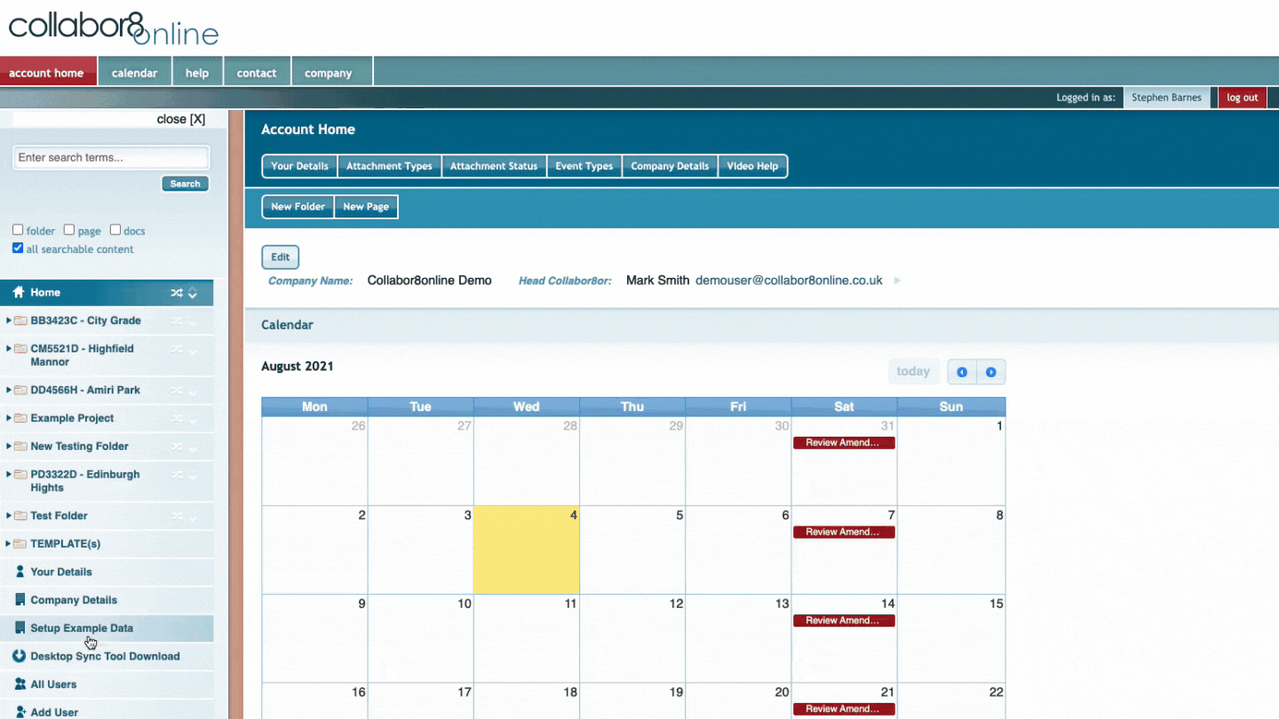
Task: Click the demouser@collabor8online.co.uk email link
Action: click(789, 280)
